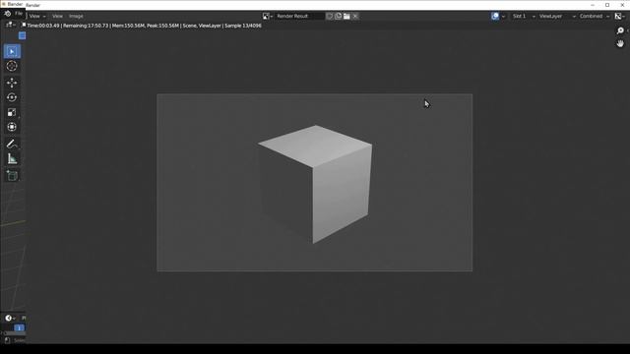Image resolution: width=630 pixels, height=354 pixels.
Task: Open the display channels dropdown
Action: coord(620,16)
